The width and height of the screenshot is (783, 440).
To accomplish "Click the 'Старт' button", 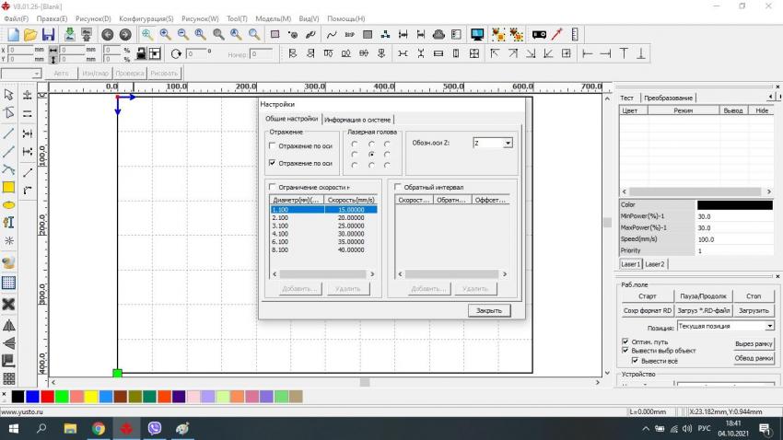I will 647,296.
